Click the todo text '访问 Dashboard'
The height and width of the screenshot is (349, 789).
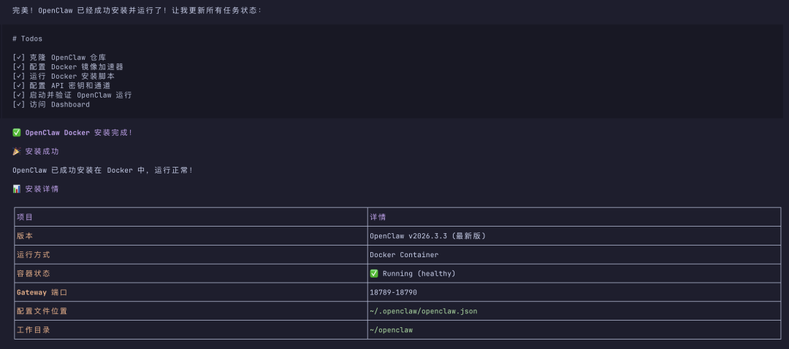click(x=59, y=104)
